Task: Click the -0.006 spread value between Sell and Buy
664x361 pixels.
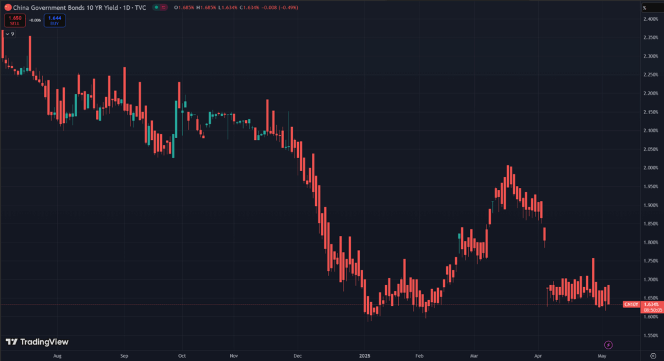Action: 34,20
